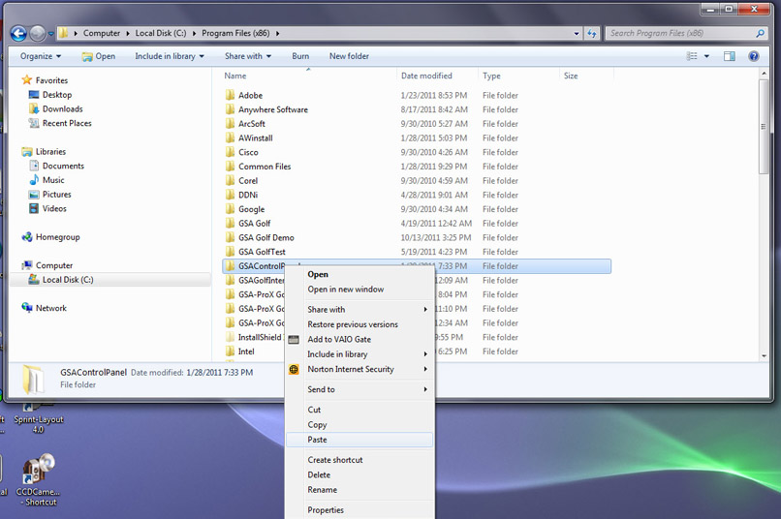The image size is (781, 519).
Task: Click the change view icon
Action: 692,56
